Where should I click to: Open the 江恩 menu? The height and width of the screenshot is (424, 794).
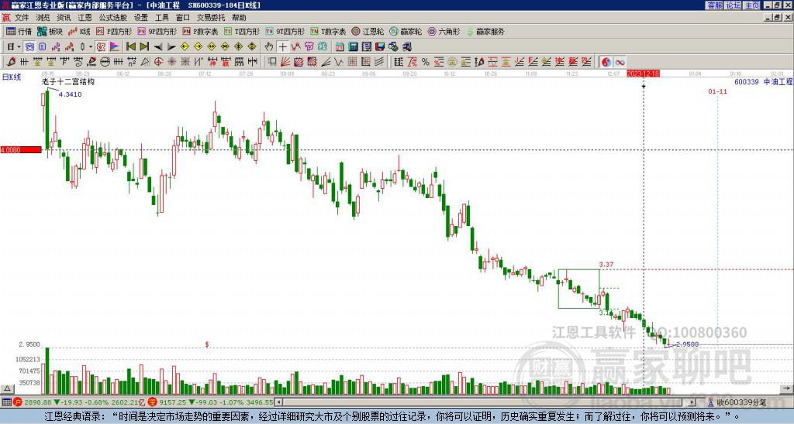(85, 18)
